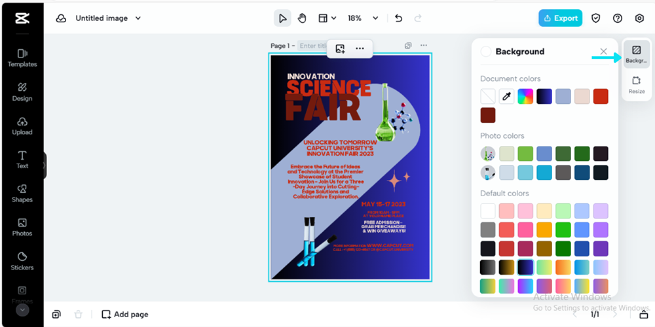The image size is (655, 327).
Task: Open the Photos sidebar panel
Action: [x=22, y=228]
